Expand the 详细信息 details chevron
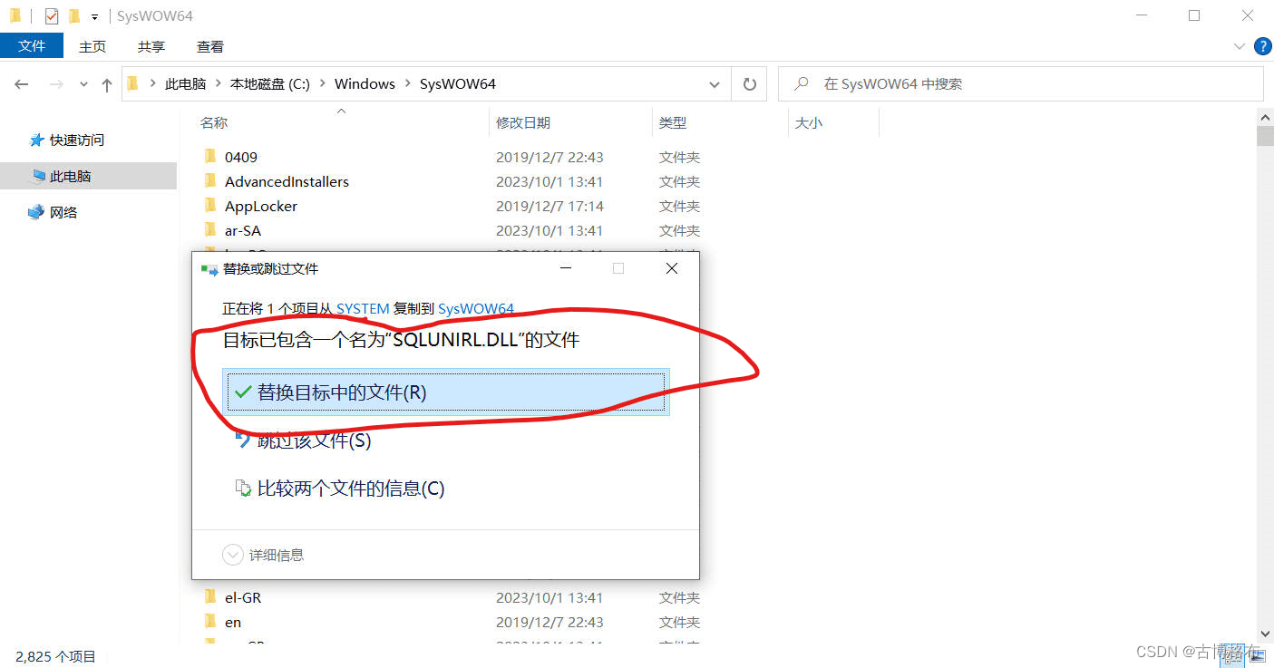 tap(233, 555)
